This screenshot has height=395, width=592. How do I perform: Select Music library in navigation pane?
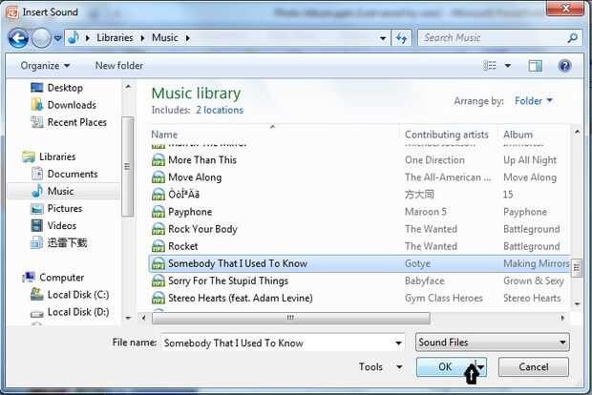(60, 191)
